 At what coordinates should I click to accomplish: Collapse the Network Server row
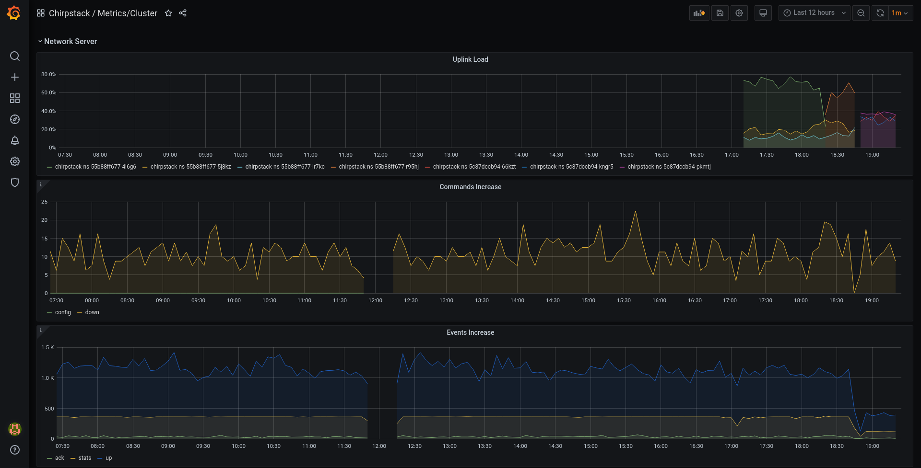(x=70, y=41)
